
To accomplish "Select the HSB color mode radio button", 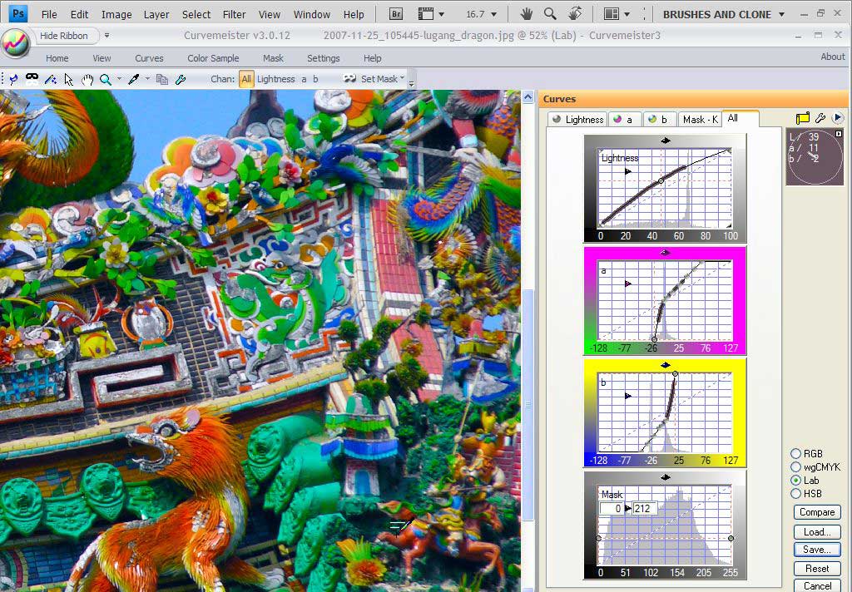I will pyautogui.click(x=796, y=494).
